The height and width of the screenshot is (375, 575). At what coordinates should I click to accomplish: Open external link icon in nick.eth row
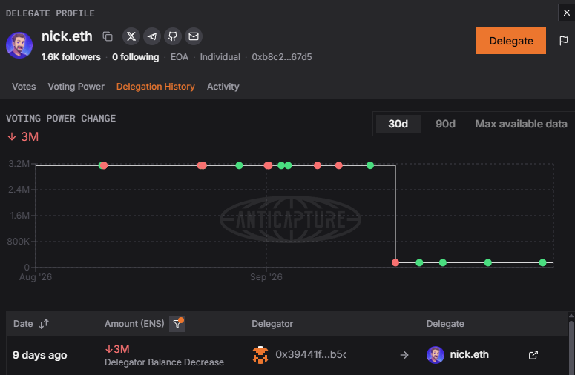tap(533, 355)
